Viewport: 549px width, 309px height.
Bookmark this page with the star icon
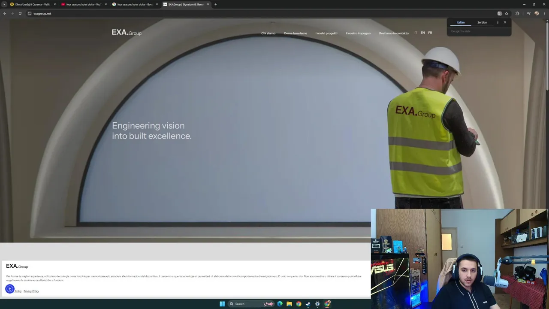point(507,13)
